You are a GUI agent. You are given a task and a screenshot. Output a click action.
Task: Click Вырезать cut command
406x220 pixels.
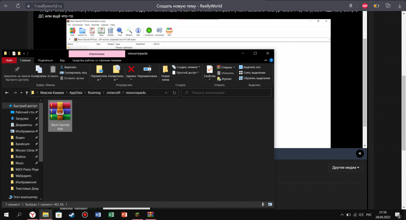click(68, 67)
